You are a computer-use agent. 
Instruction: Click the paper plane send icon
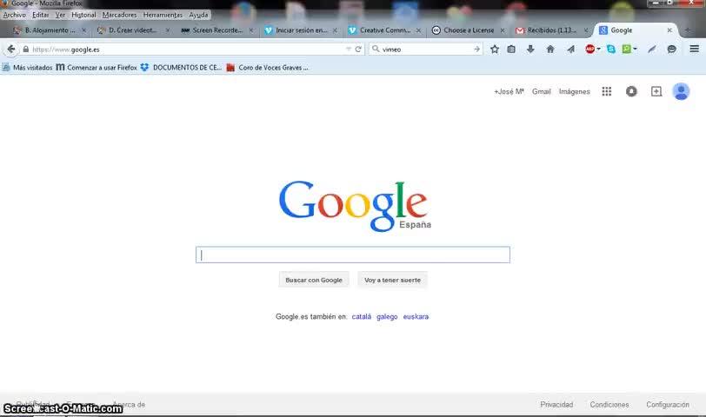[570, 49]
